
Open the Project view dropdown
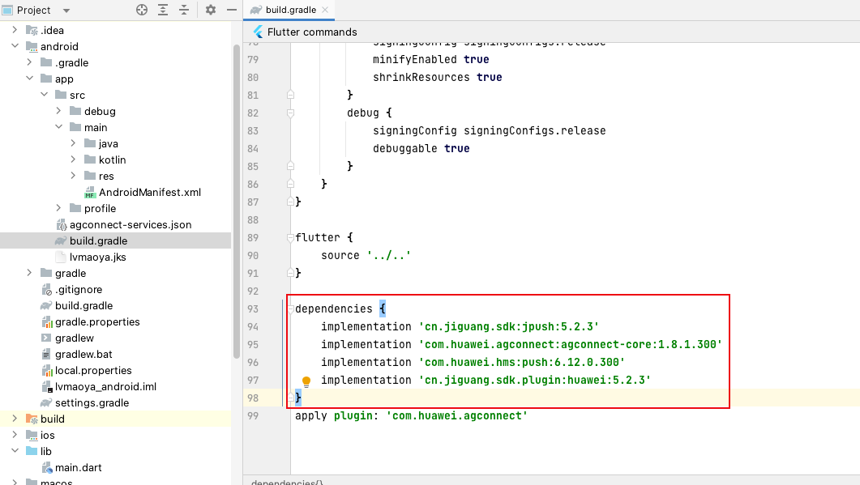point(66,11)
